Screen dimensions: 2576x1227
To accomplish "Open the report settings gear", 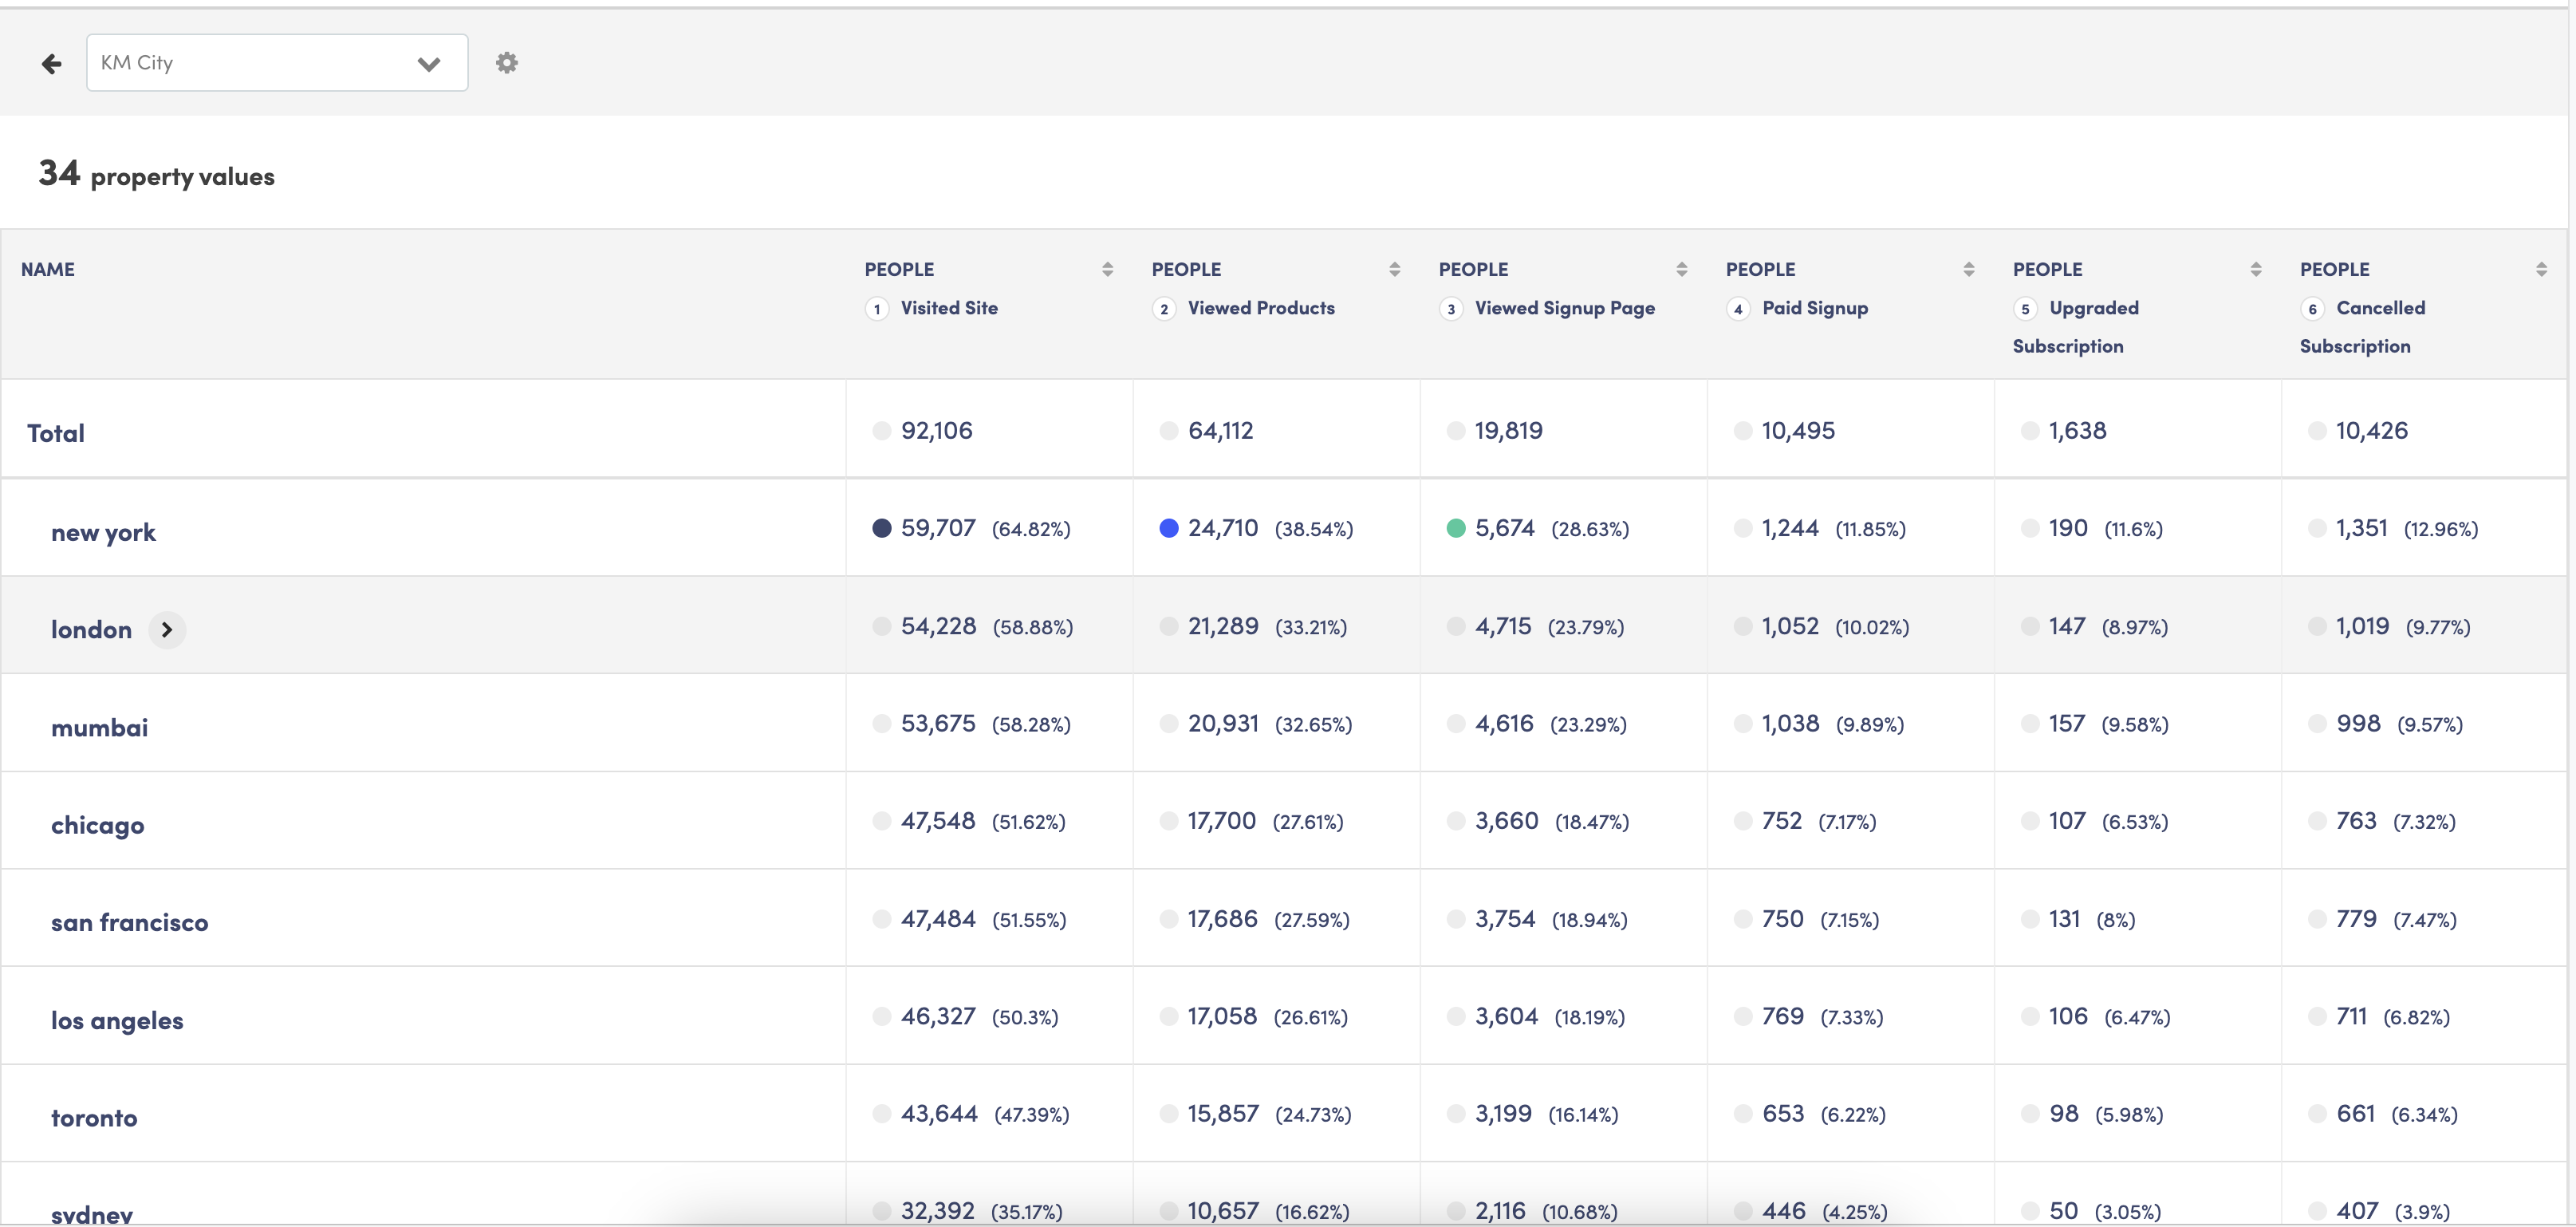I will 507,62.
